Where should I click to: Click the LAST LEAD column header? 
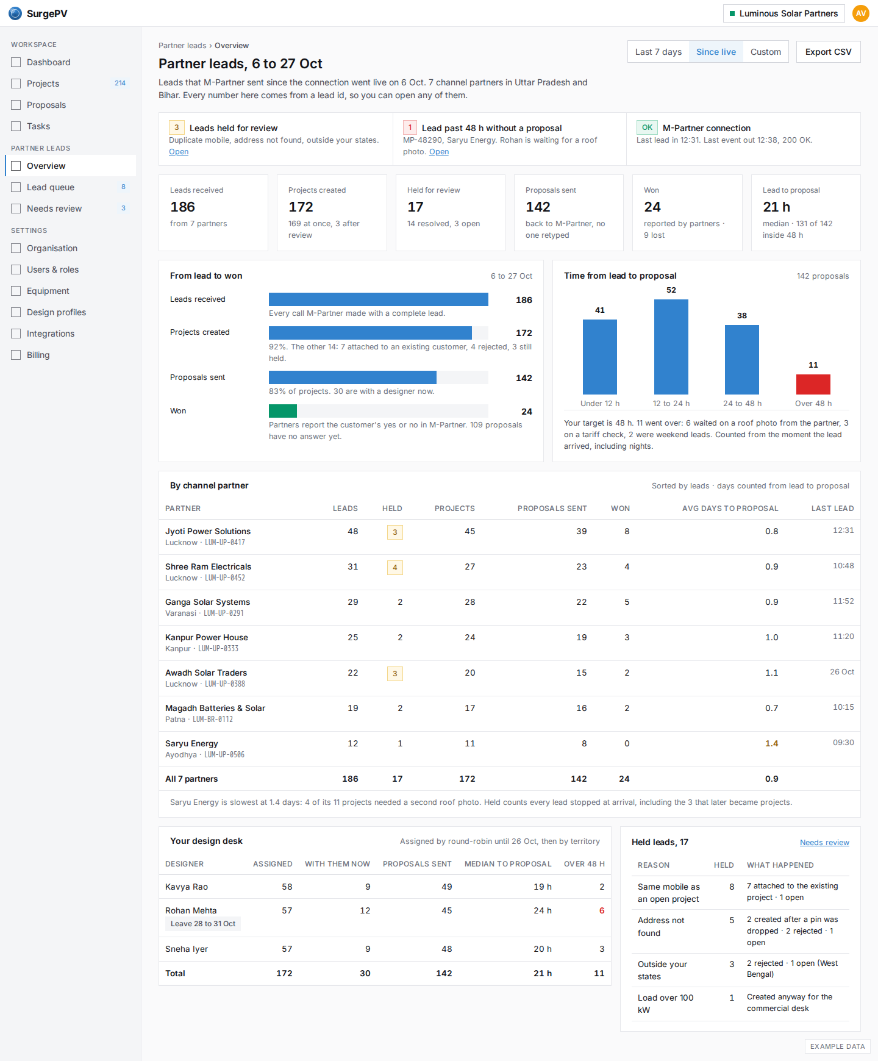click(x=832, y=509)
